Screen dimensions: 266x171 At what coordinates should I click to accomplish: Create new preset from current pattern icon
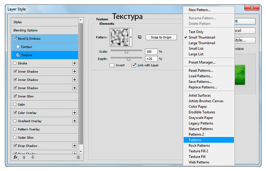tap(140, 37)
